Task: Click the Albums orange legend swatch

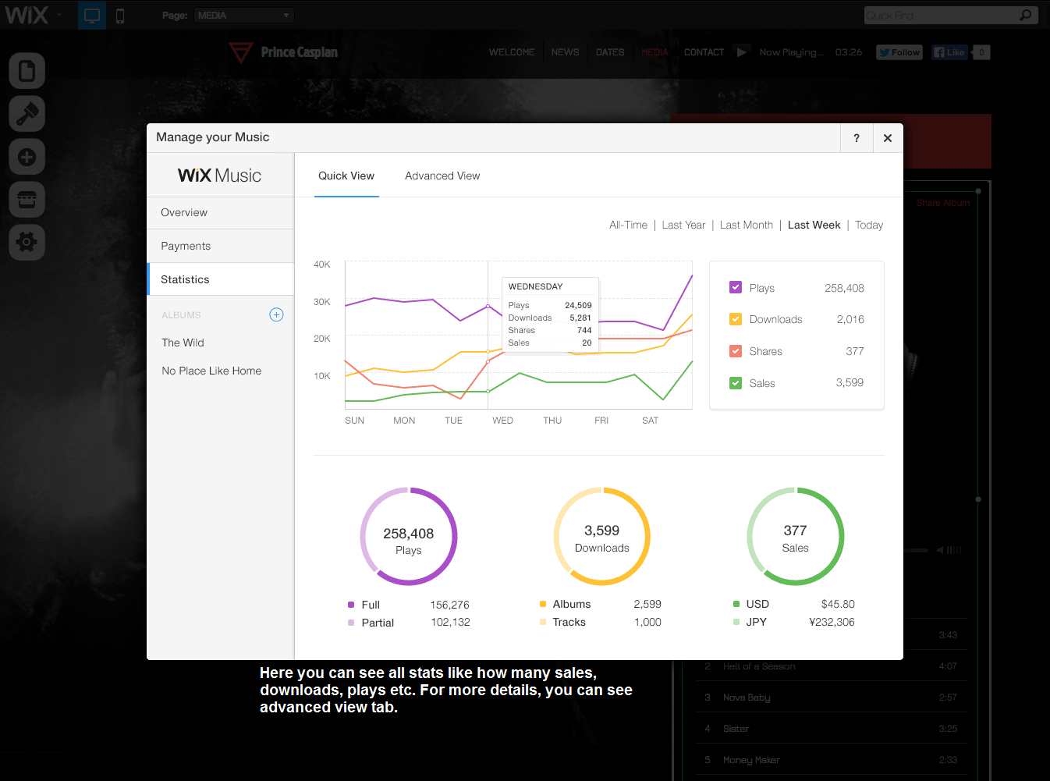Action: [x=543, y=604]
